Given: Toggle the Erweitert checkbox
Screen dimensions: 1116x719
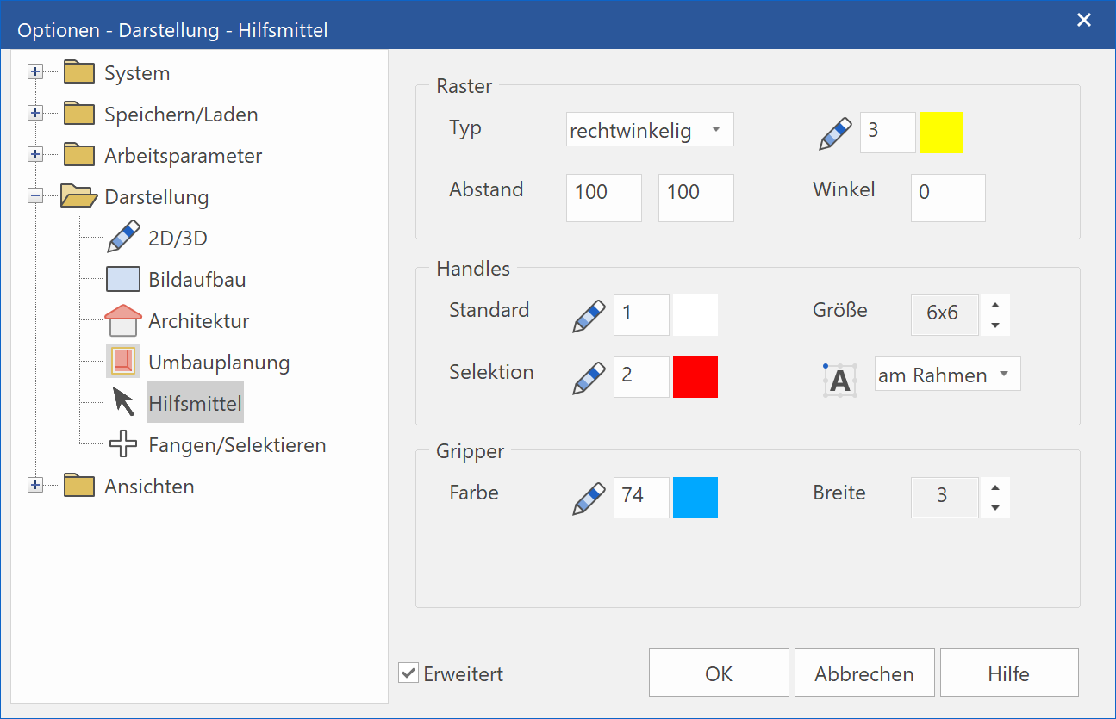Looking at the screenshot, I should (408, 673).
